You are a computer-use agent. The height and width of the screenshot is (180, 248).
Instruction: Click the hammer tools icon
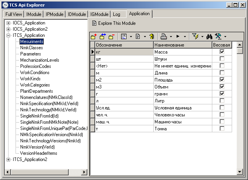(218, 37)
